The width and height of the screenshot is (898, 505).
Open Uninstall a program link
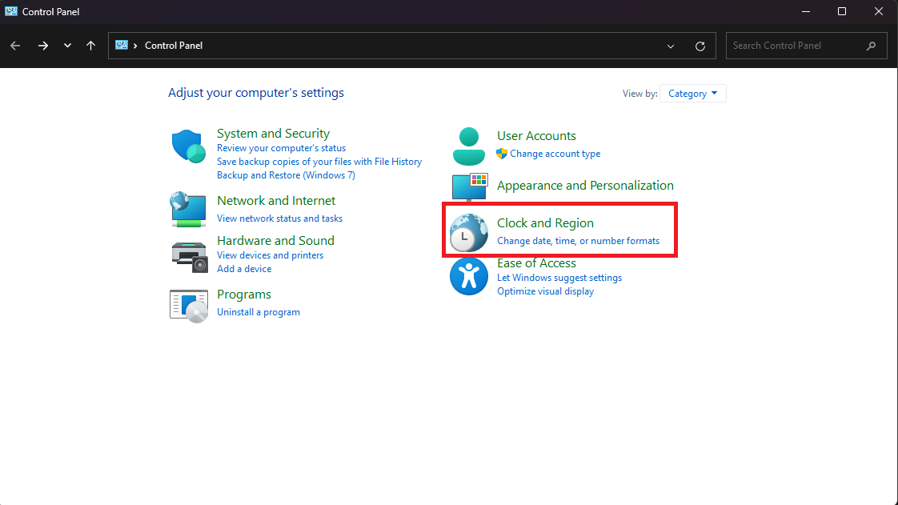tap(259, 312)
